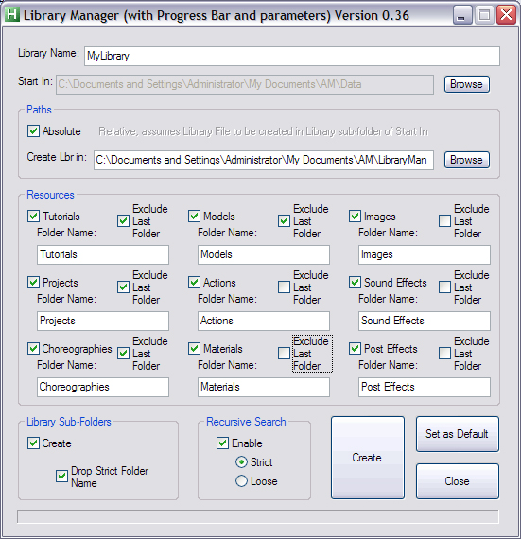This screenshot has width=521, height=539.
Task: Click the Set as Default button
Action: 458,434
